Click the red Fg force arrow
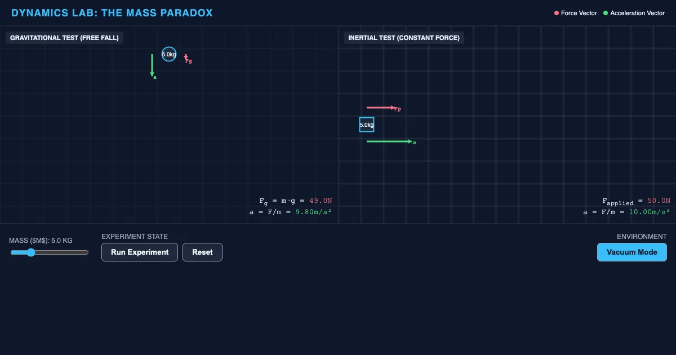The height and width of the screenshot is (355, 676). (x=186, y=57)
